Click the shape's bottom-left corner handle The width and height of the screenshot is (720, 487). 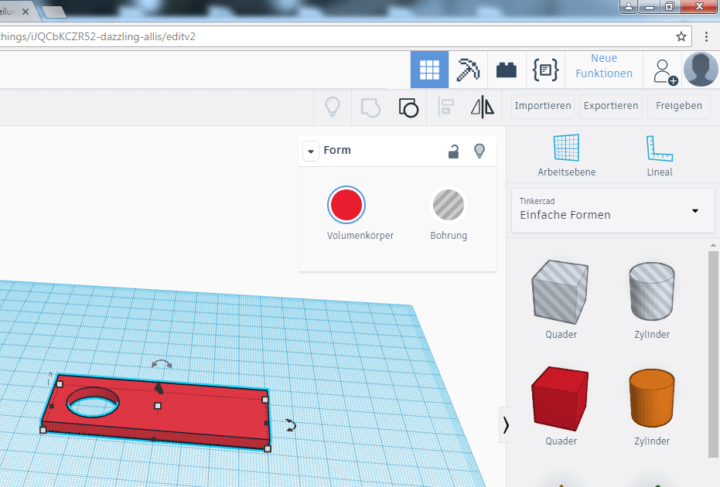coord(43,430)
